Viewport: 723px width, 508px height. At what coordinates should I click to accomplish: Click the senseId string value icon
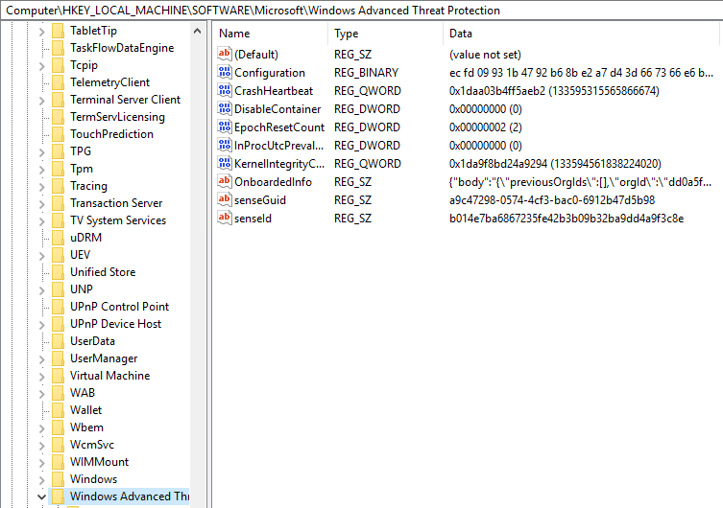(224, 219)
